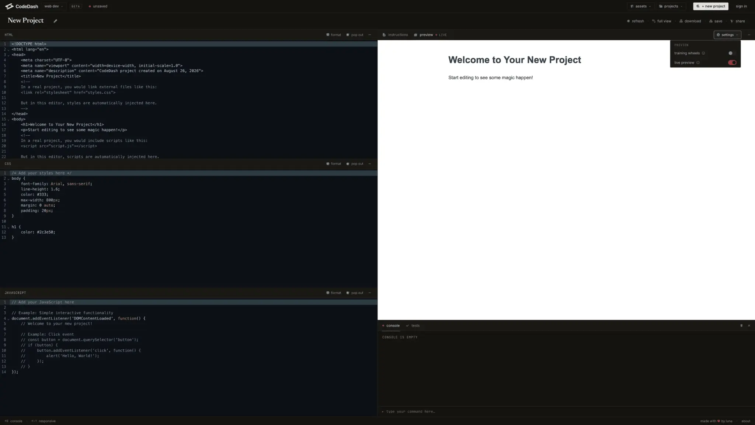Click the title tag line in HTML
The image size is (755, 425).
click(x=51, y=76)
